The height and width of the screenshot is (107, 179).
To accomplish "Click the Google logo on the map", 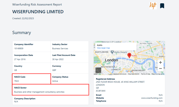I will [x=129, y=71].
